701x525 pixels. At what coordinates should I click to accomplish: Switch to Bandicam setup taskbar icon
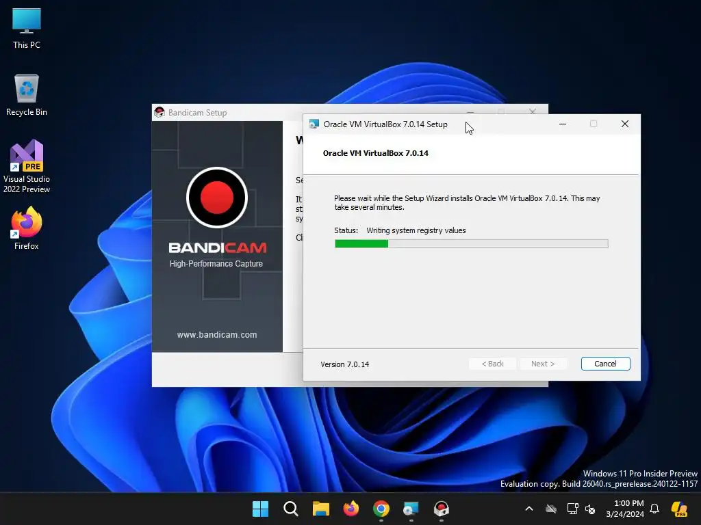click(x=442, y=509)
